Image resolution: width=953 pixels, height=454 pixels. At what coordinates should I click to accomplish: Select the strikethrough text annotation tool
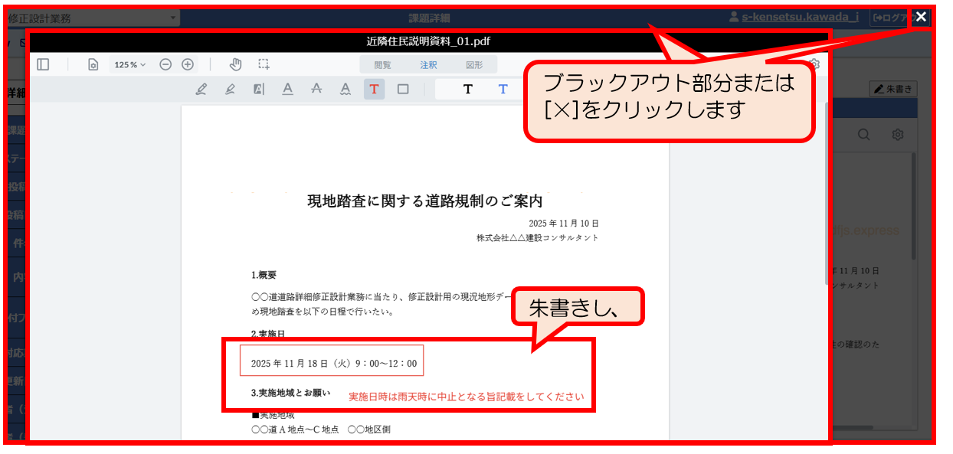pos(316,90)
